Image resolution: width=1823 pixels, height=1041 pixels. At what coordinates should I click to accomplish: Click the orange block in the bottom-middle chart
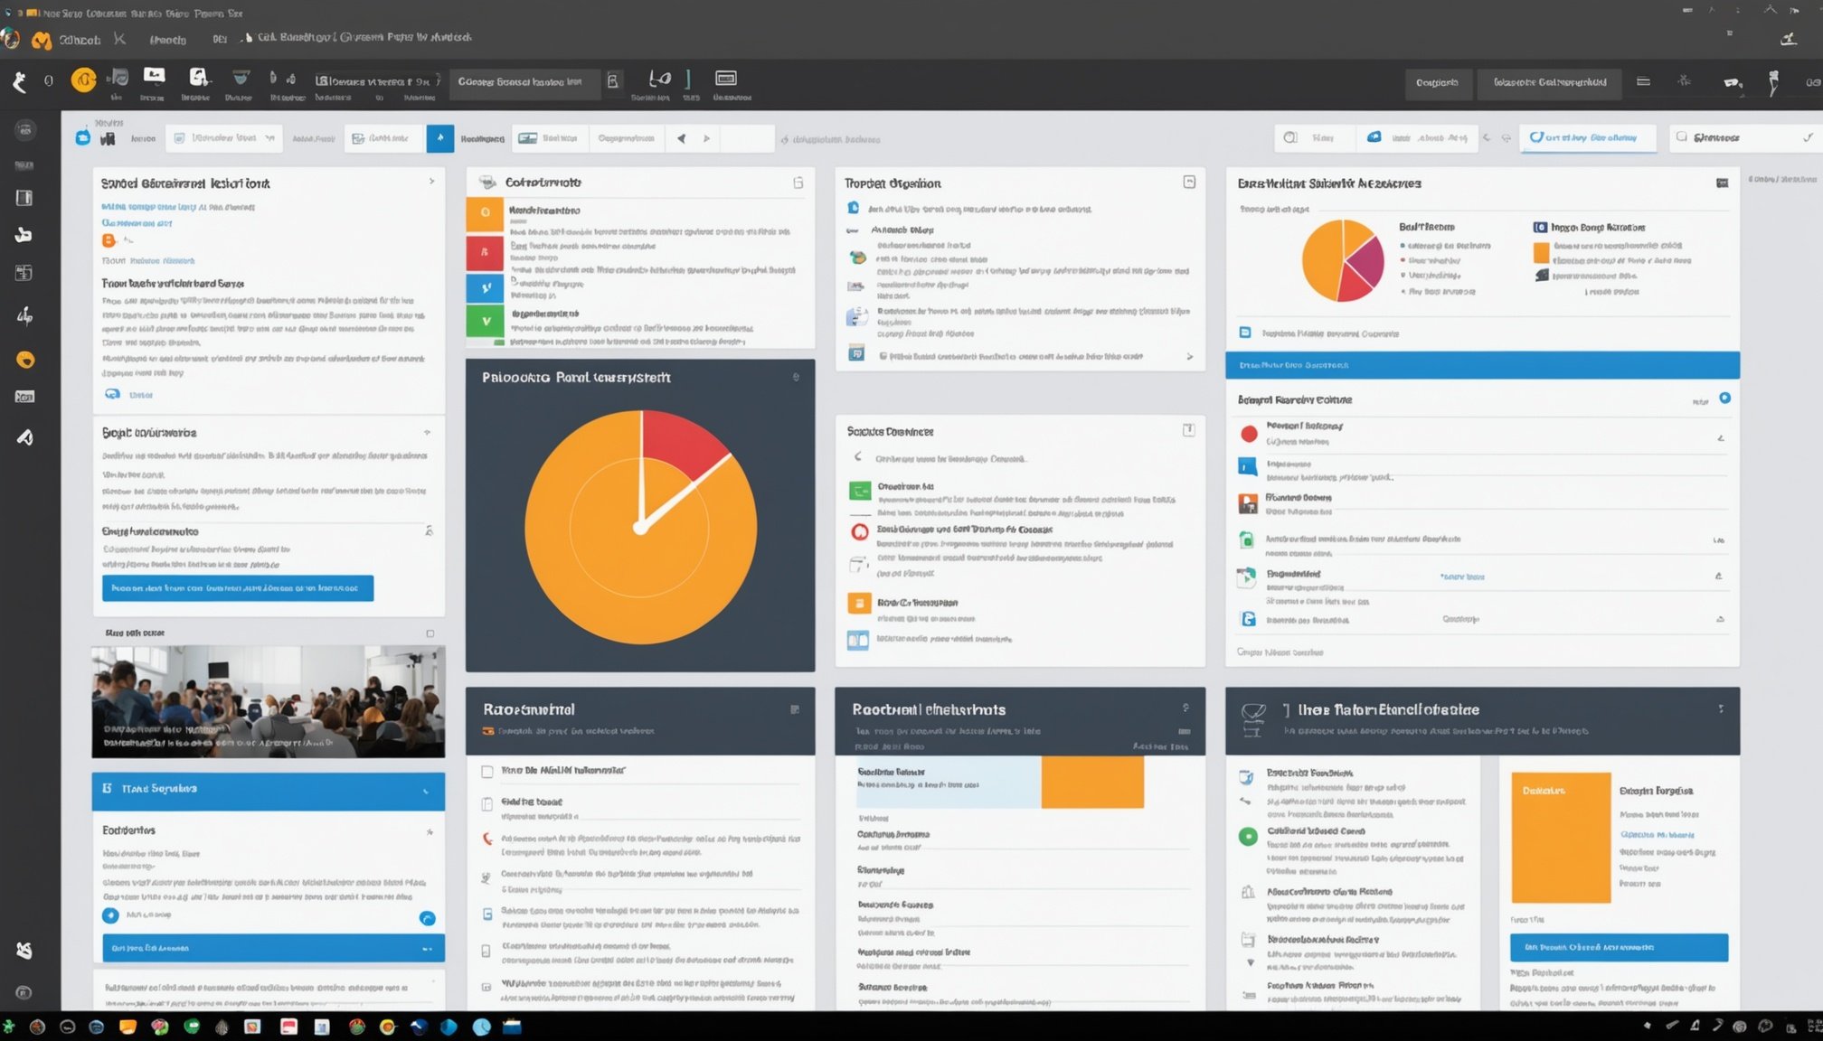click(1091, 782)
